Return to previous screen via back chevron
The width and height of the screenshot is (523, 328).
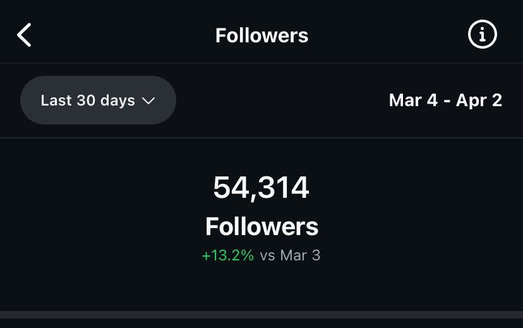(x=25, y=35)
